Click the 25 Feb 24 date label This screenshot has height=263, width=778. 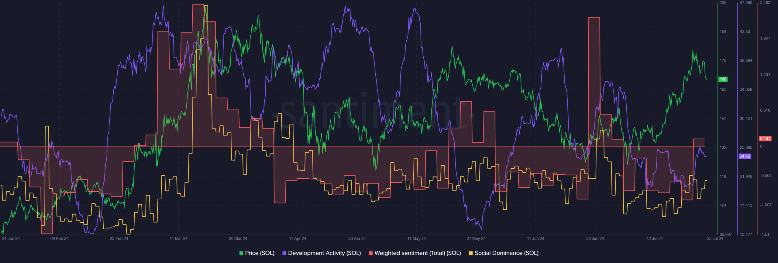(119, 239)
